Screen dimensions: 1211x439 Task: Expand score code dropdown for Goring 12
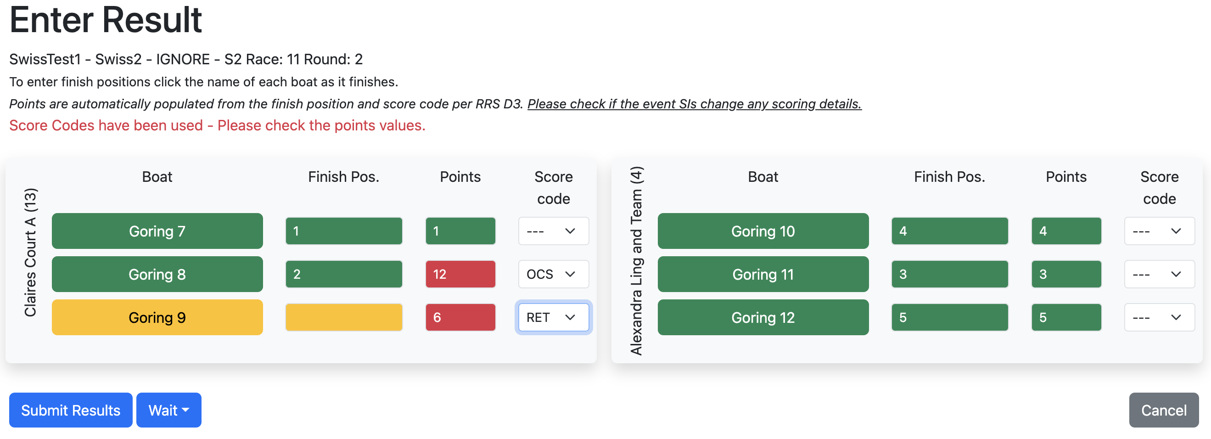[1159, 317]
